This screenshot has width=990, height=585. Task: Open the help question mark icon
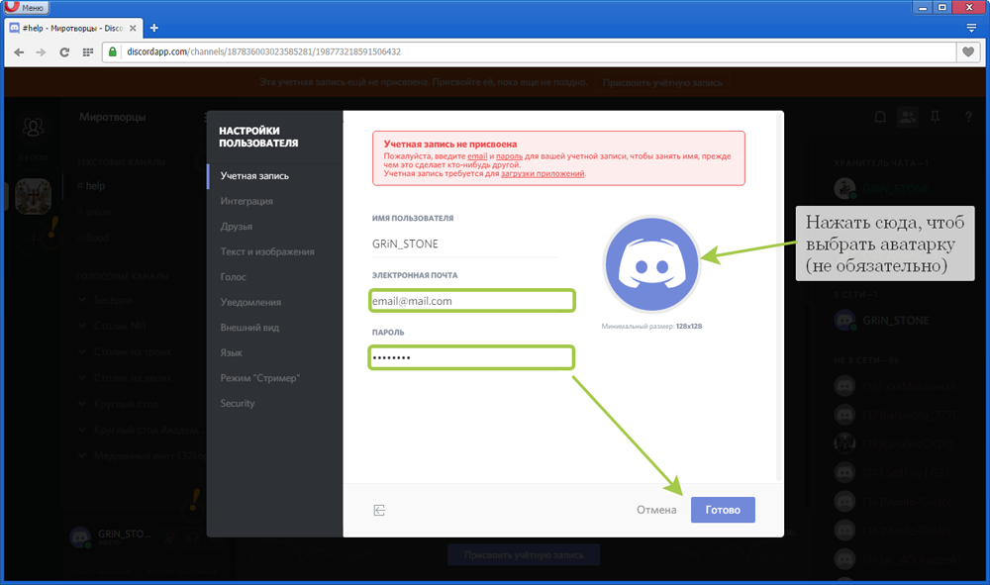coord(968,117)
